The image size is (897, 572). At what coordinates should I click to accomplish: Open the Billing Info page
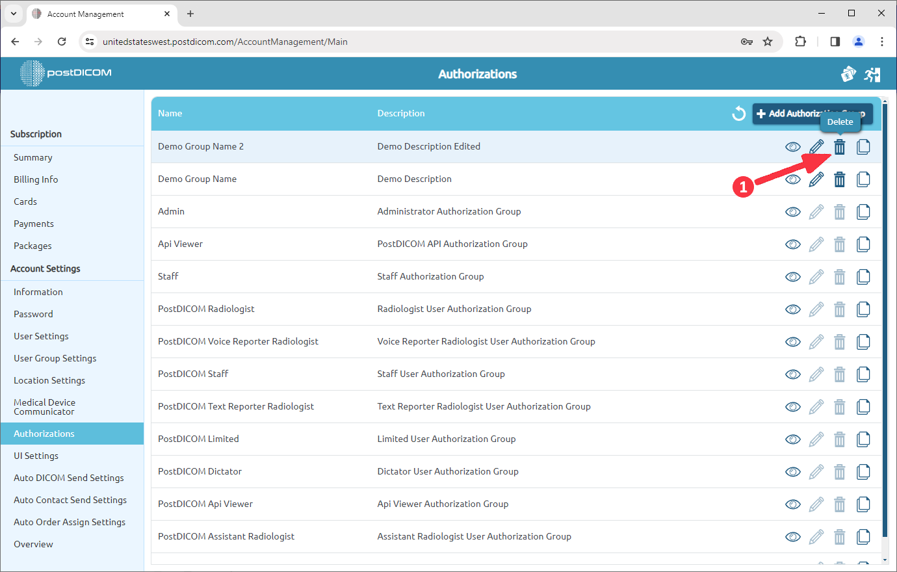pyautogui.click(x=36, y=179)
